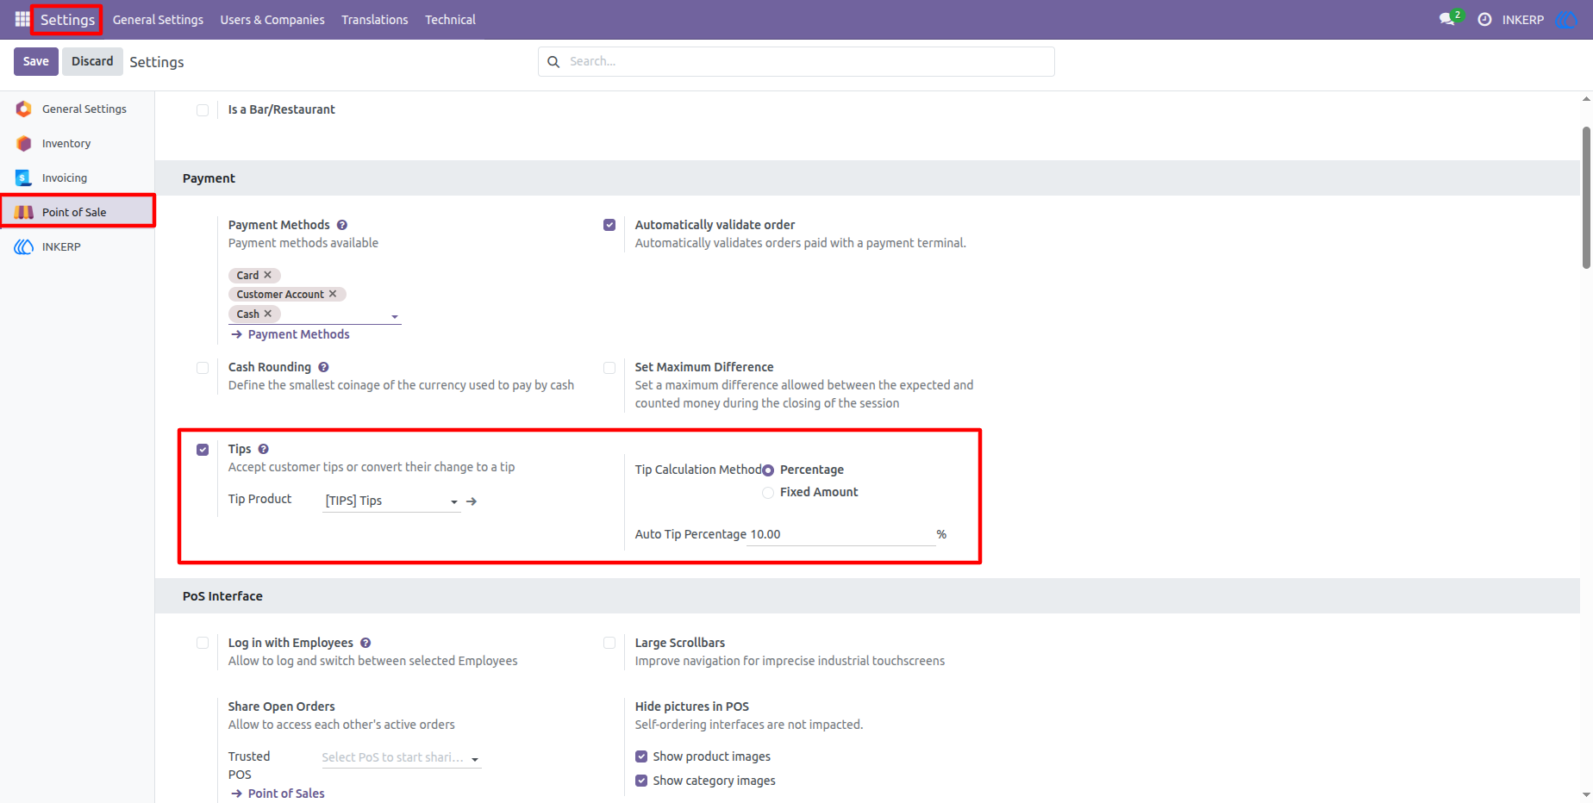This screenshot has height=803, width=1593.
Task: Disable Automatically validate order
Action: point(609,225)
